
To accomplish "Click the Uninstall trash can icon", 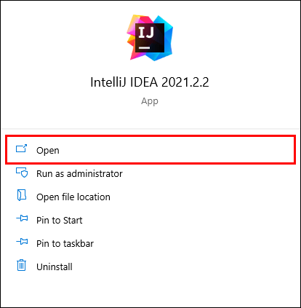I will click(x=22, y=265).
